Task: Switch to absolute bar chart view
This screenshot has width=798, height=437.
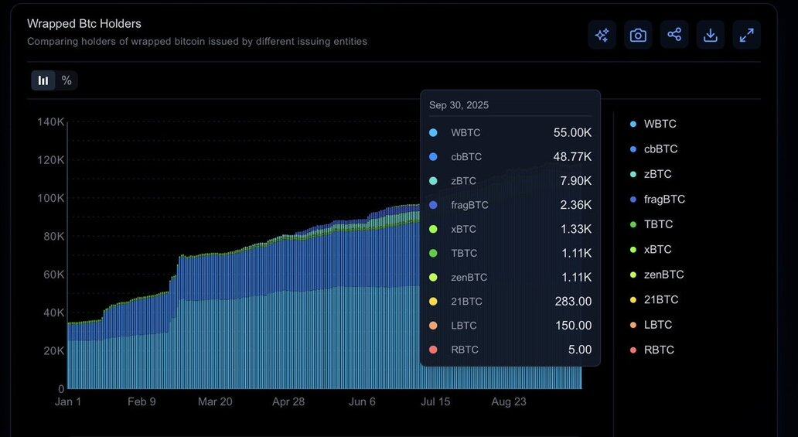Action: (x=43, y=80)
